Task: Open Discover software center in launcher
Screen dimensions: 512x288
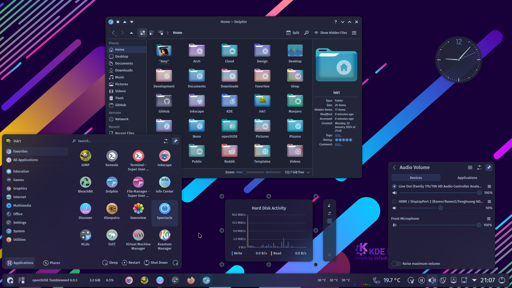Action: [x=85, y=211]
